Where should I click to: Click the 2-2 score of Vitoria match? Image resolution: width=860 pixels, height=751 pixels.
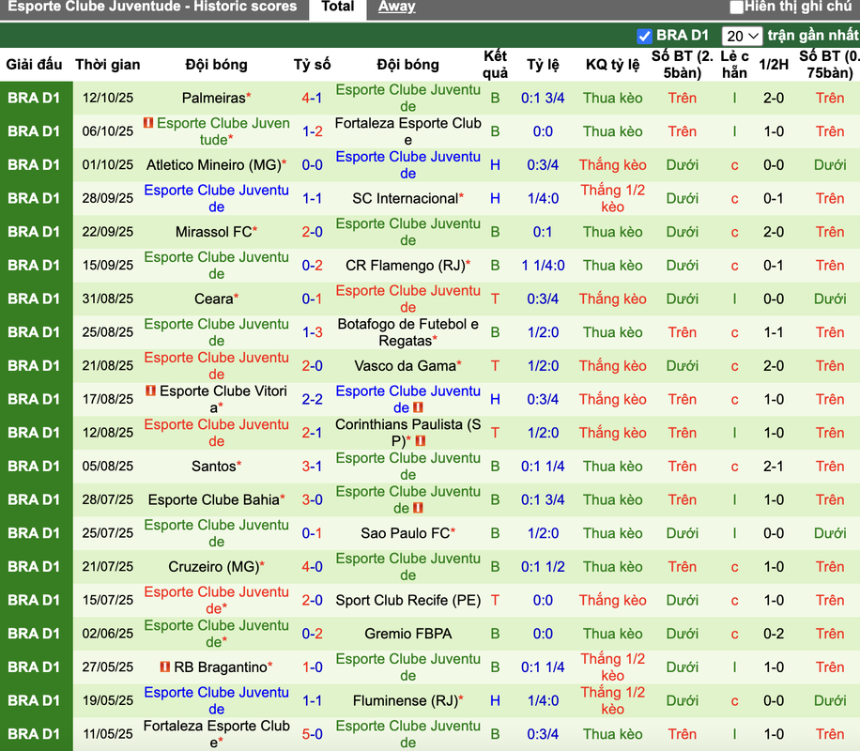coord(312,399)
